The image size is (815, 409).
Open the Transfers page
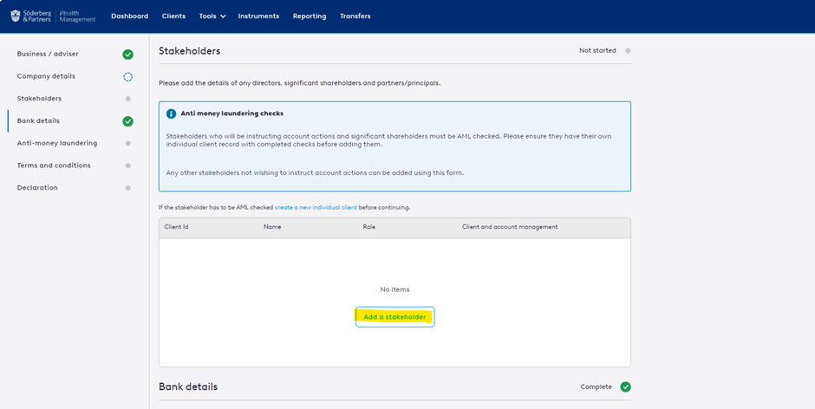(x=355, y=16)
